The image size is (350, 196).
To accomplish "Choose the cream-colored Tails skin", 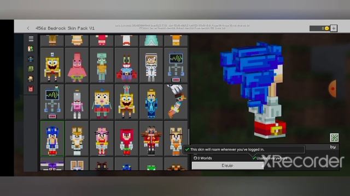I will coord(77,139).
